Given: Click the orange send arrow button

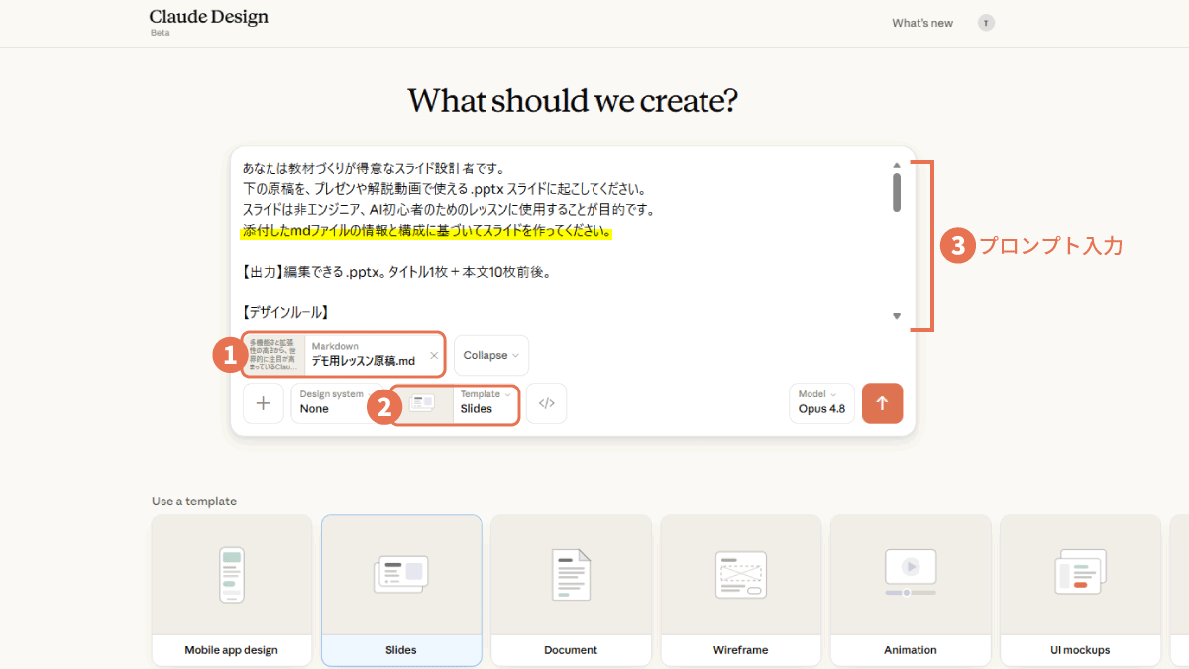Looking at the screenshot, I should 882,403.
